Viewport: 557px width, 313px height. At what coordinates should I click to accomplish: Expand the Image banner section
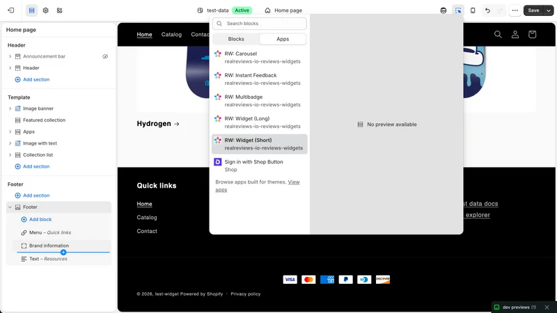pos(10,109)
